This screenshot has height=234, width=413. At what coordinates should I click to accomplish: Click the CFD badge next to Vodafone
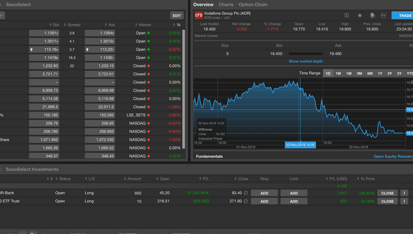(x=198, y=15)
